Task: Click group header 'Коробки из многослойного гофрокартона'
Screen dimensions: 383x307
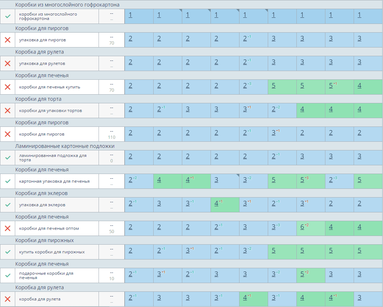Action: 67,5
